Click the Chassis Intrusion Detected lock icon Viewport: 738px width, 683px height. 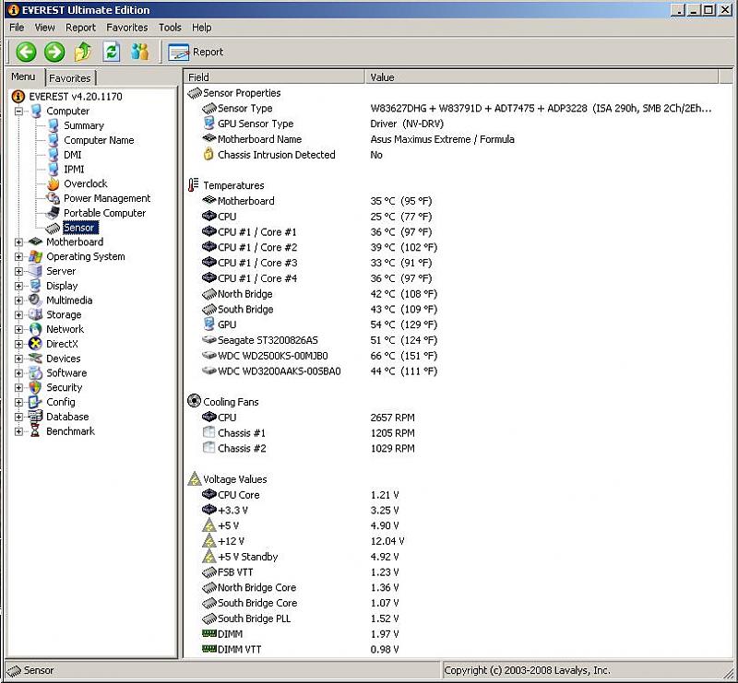(208, 154)
